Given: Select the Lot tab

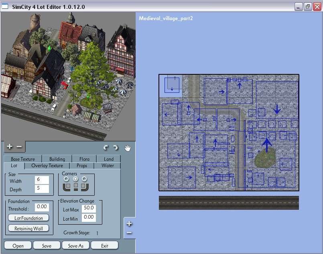Looking at the screenshot, I should pyautogui.click(x=14, y=166).
